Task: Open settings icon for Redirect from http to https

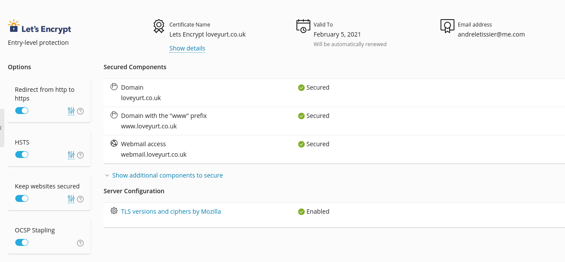Action: [x=71, y=111]
